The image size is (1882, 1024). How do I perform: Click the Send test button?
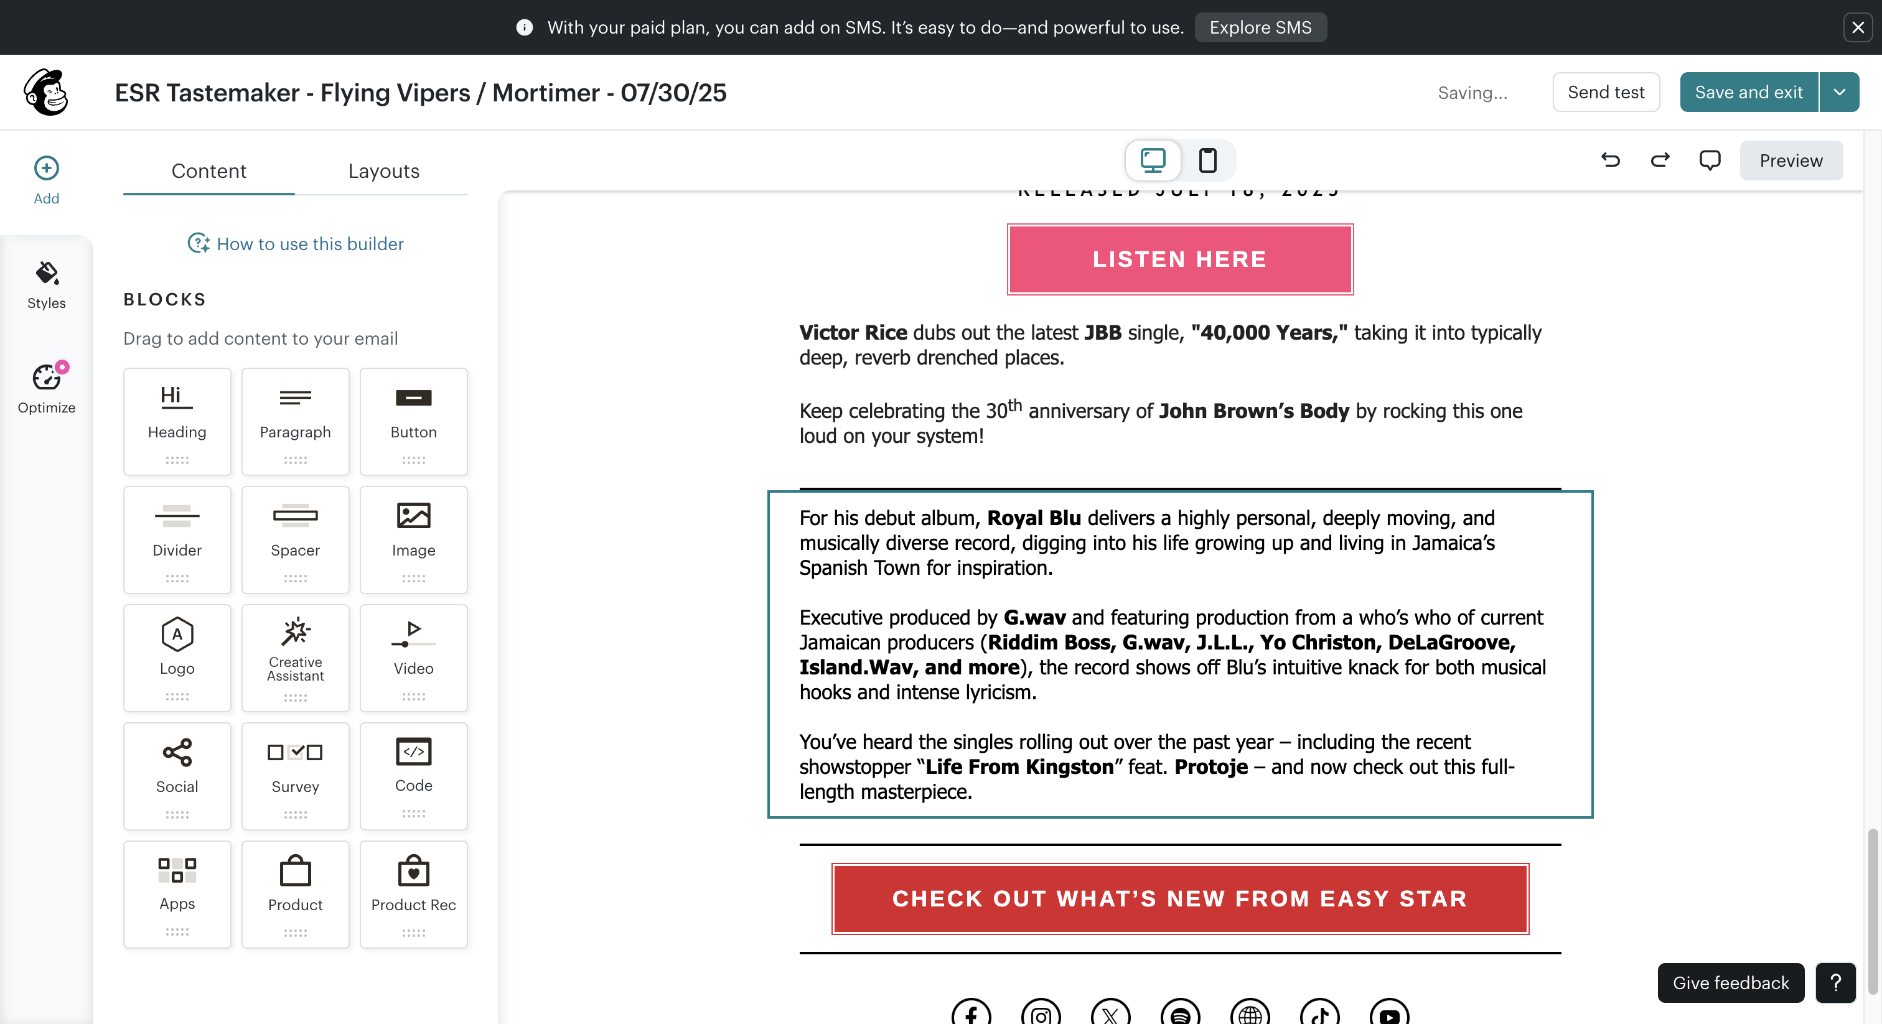tap(1606, 92)
